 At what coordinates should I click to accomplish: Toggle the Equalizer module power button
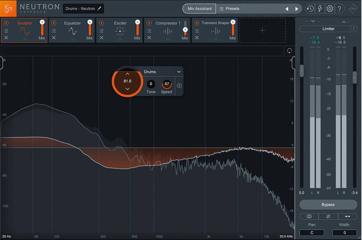click(54, 23)
